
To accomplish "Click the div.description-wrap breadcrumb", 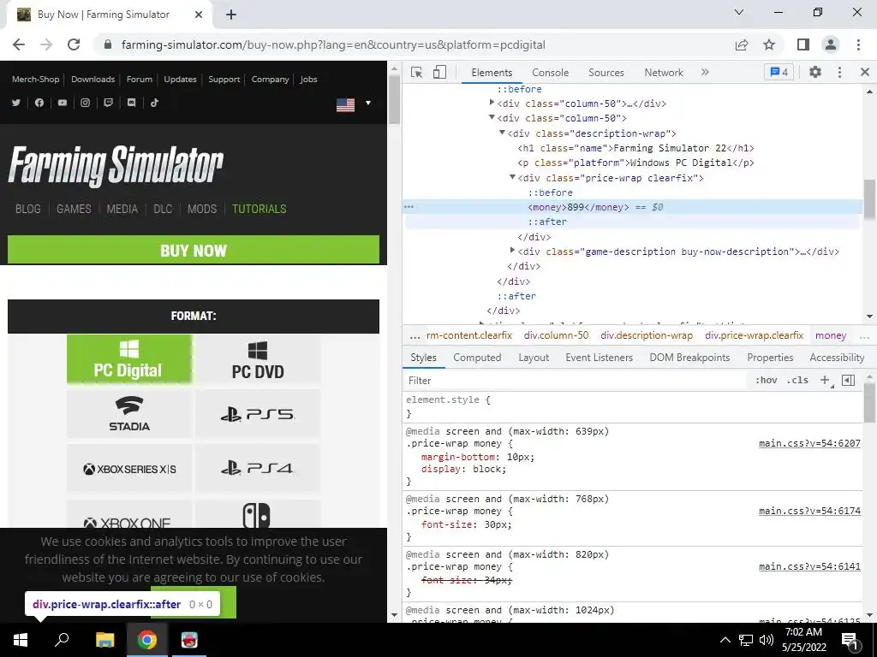I will 647,335.
